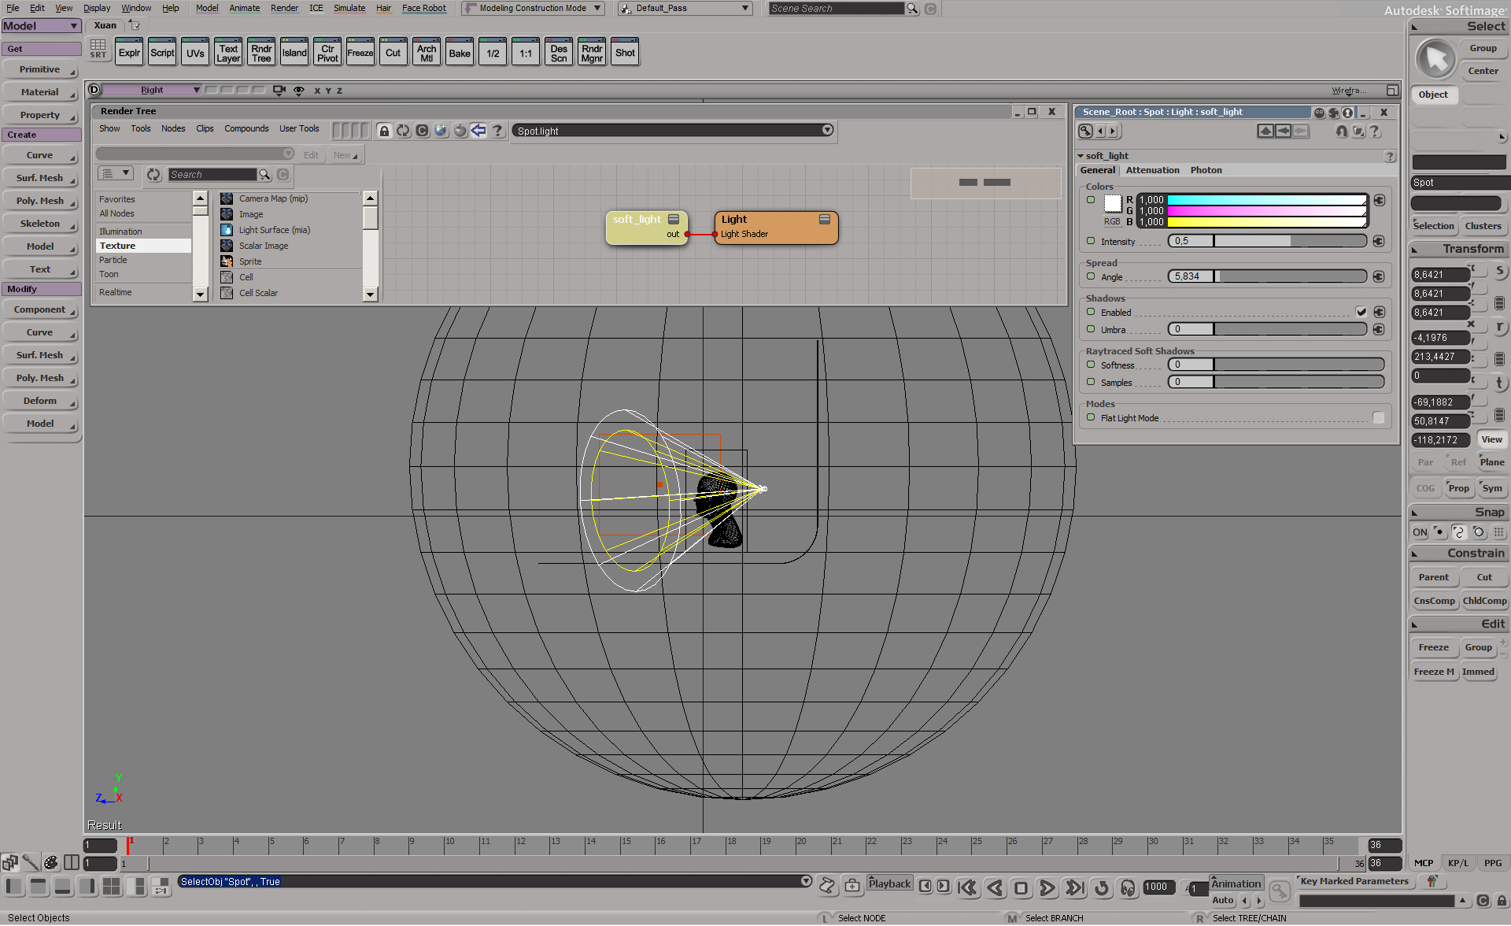Open the Rndr Mgnr render manager button
The height and width of the screenshot is (926, 1511).
[x=592, y=53]
